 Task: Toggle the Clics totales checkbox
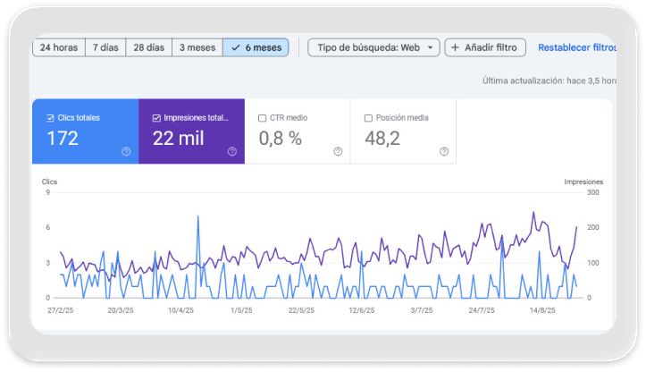point(50,118)
